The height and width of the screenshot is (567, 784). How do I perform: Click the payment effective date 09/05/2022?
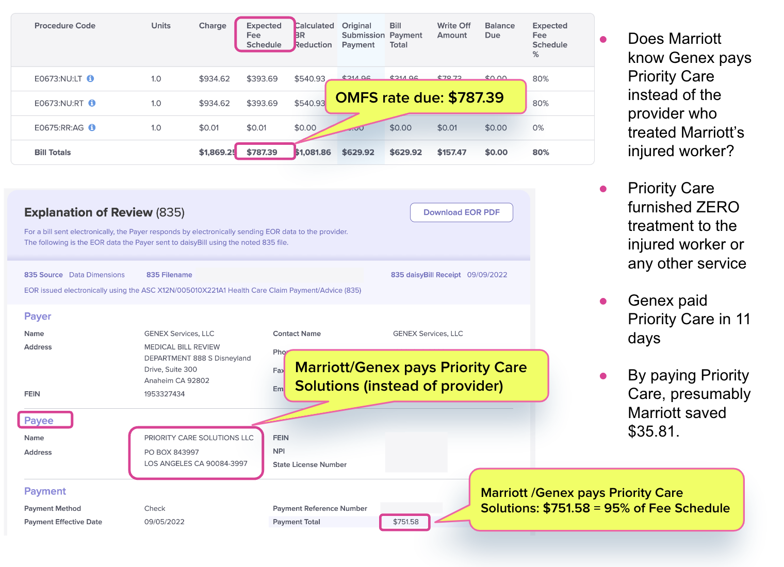[165, 522]
